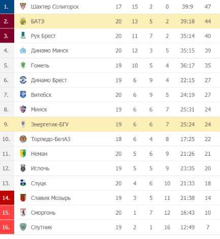The image size is (220, 239).
Task: Click the Динамо Брест club emblem
Action: pos(23,80)
